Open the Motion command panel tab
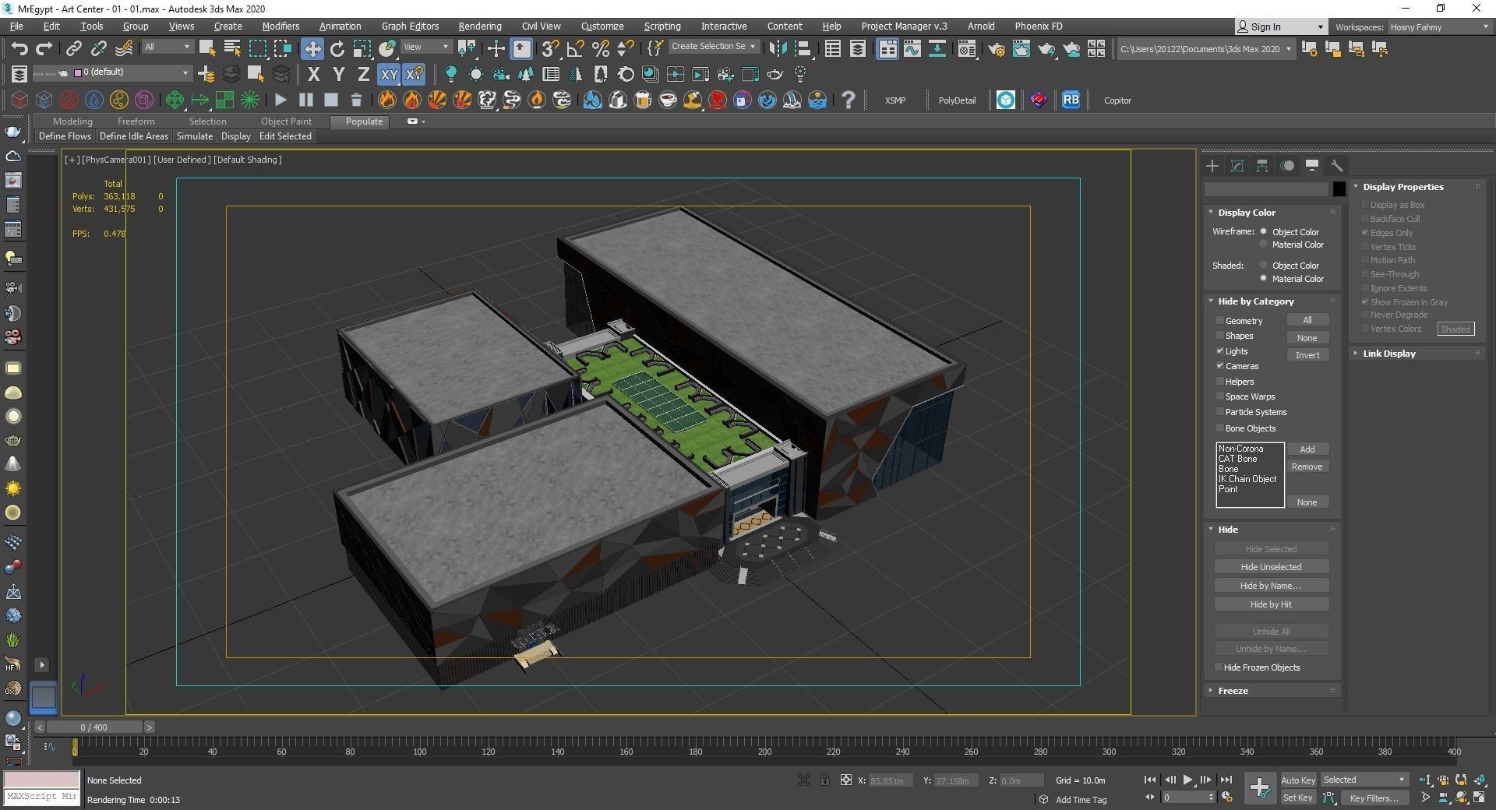 (x=1287, y=166)
